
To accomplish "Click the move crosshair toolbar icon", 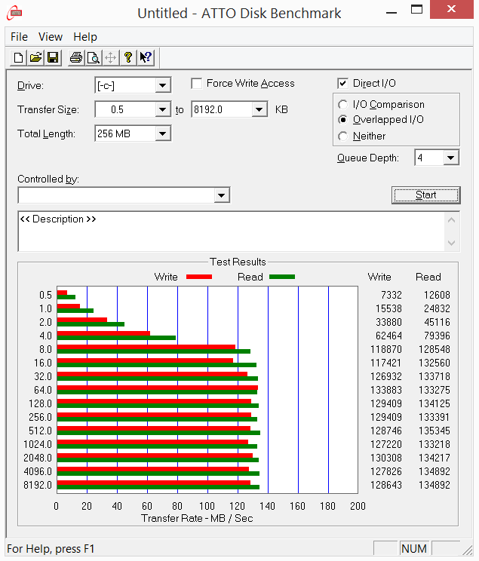I will point(111,57).
